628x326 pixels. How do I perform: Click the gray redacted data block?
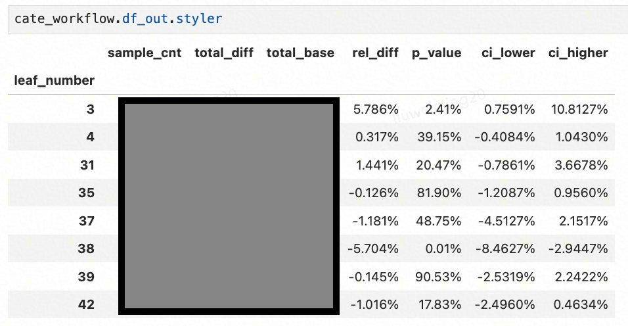click(x=229, y=206)
